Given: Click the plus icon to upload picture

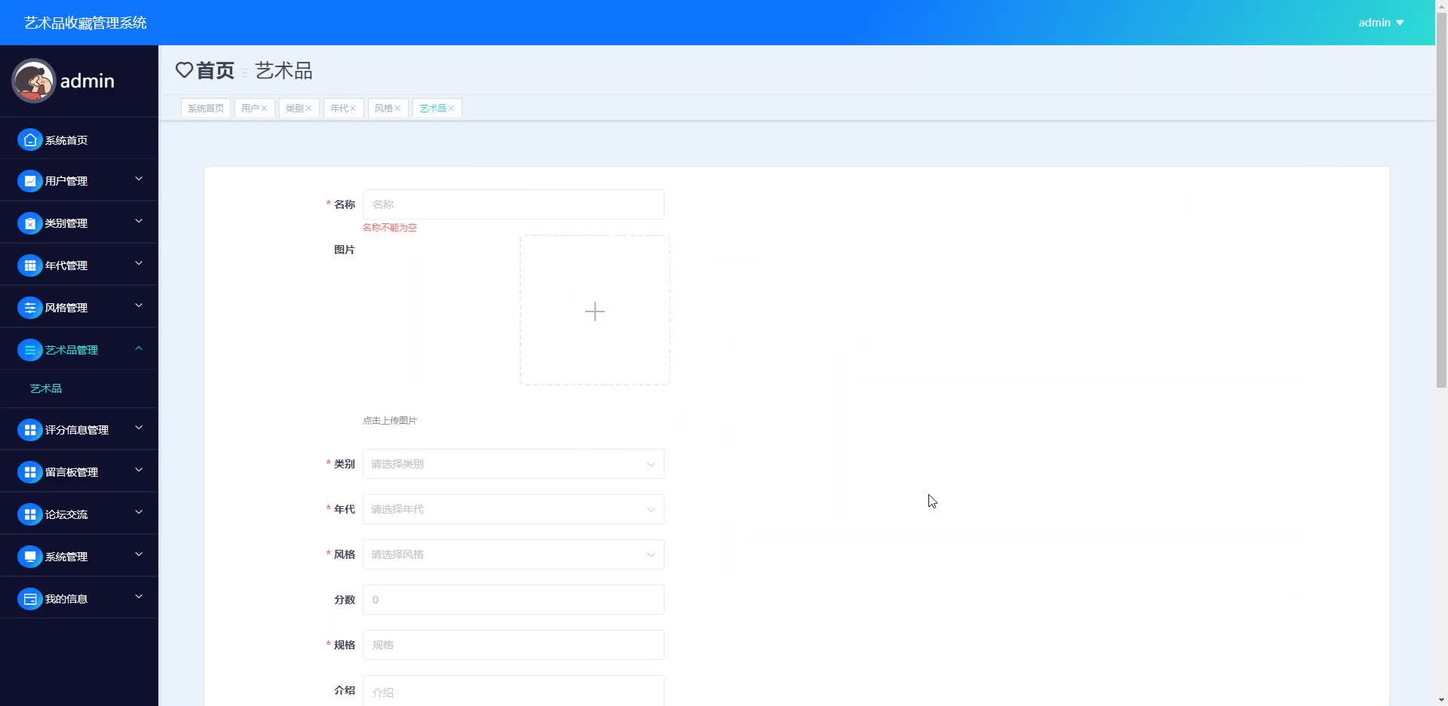Looking at the screenshot, I should click(595, 312).
